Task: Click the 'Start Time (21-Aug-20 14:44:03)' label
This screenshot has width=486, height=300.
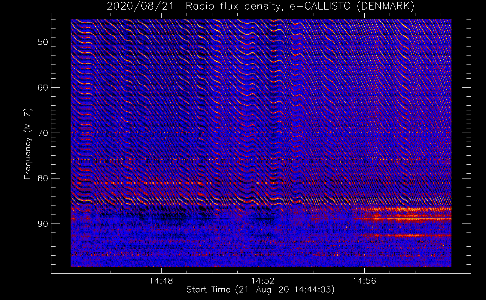Action: point(260,290)
